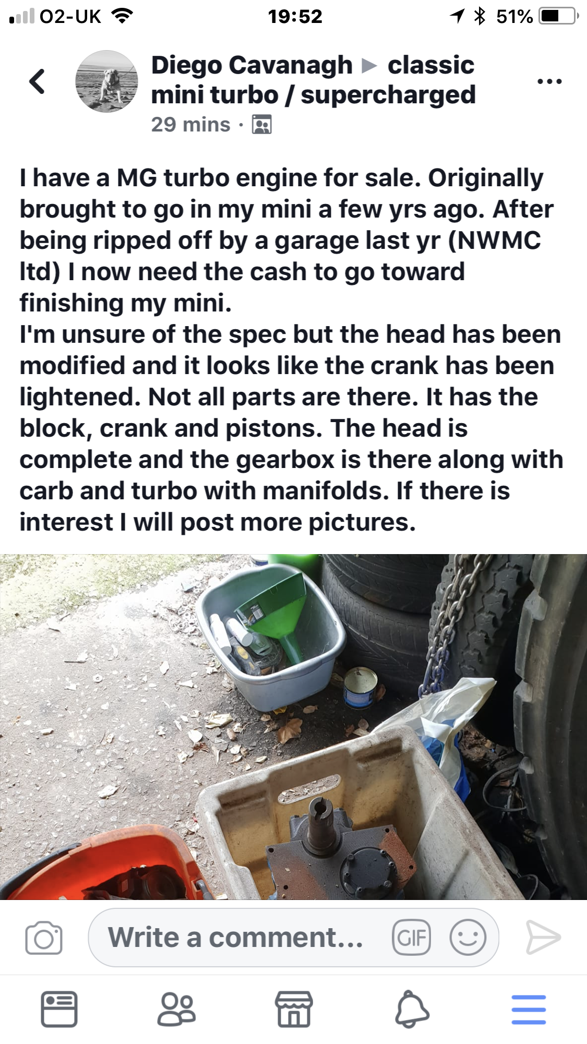Open the hamburger menu tab
The width and height of the screenshot is (587, 1044).
529,1010
